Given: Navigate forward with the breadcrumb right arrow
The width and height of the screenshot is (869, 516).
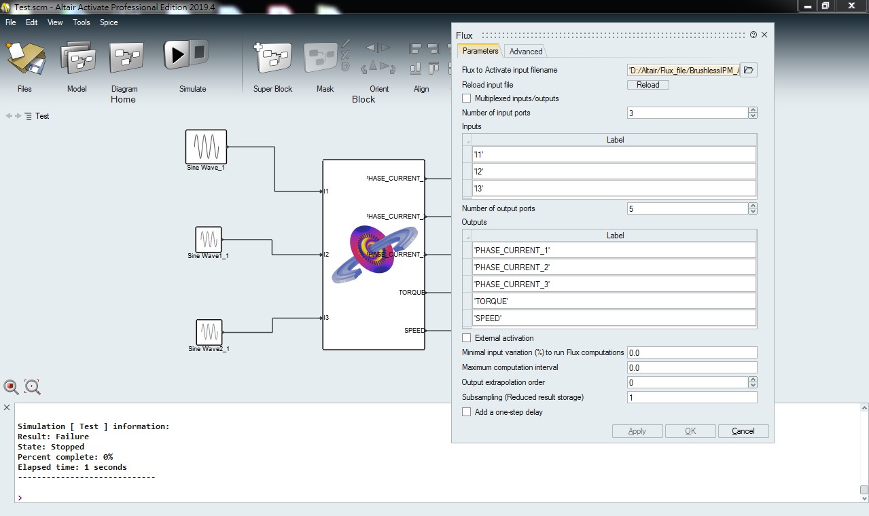Looking at the screenshot, I should [x=18, y=116].
